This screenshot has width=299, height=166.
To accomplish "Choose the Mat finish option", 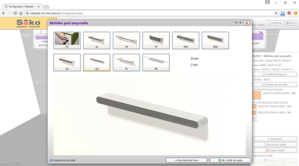I will coord(192,65).
